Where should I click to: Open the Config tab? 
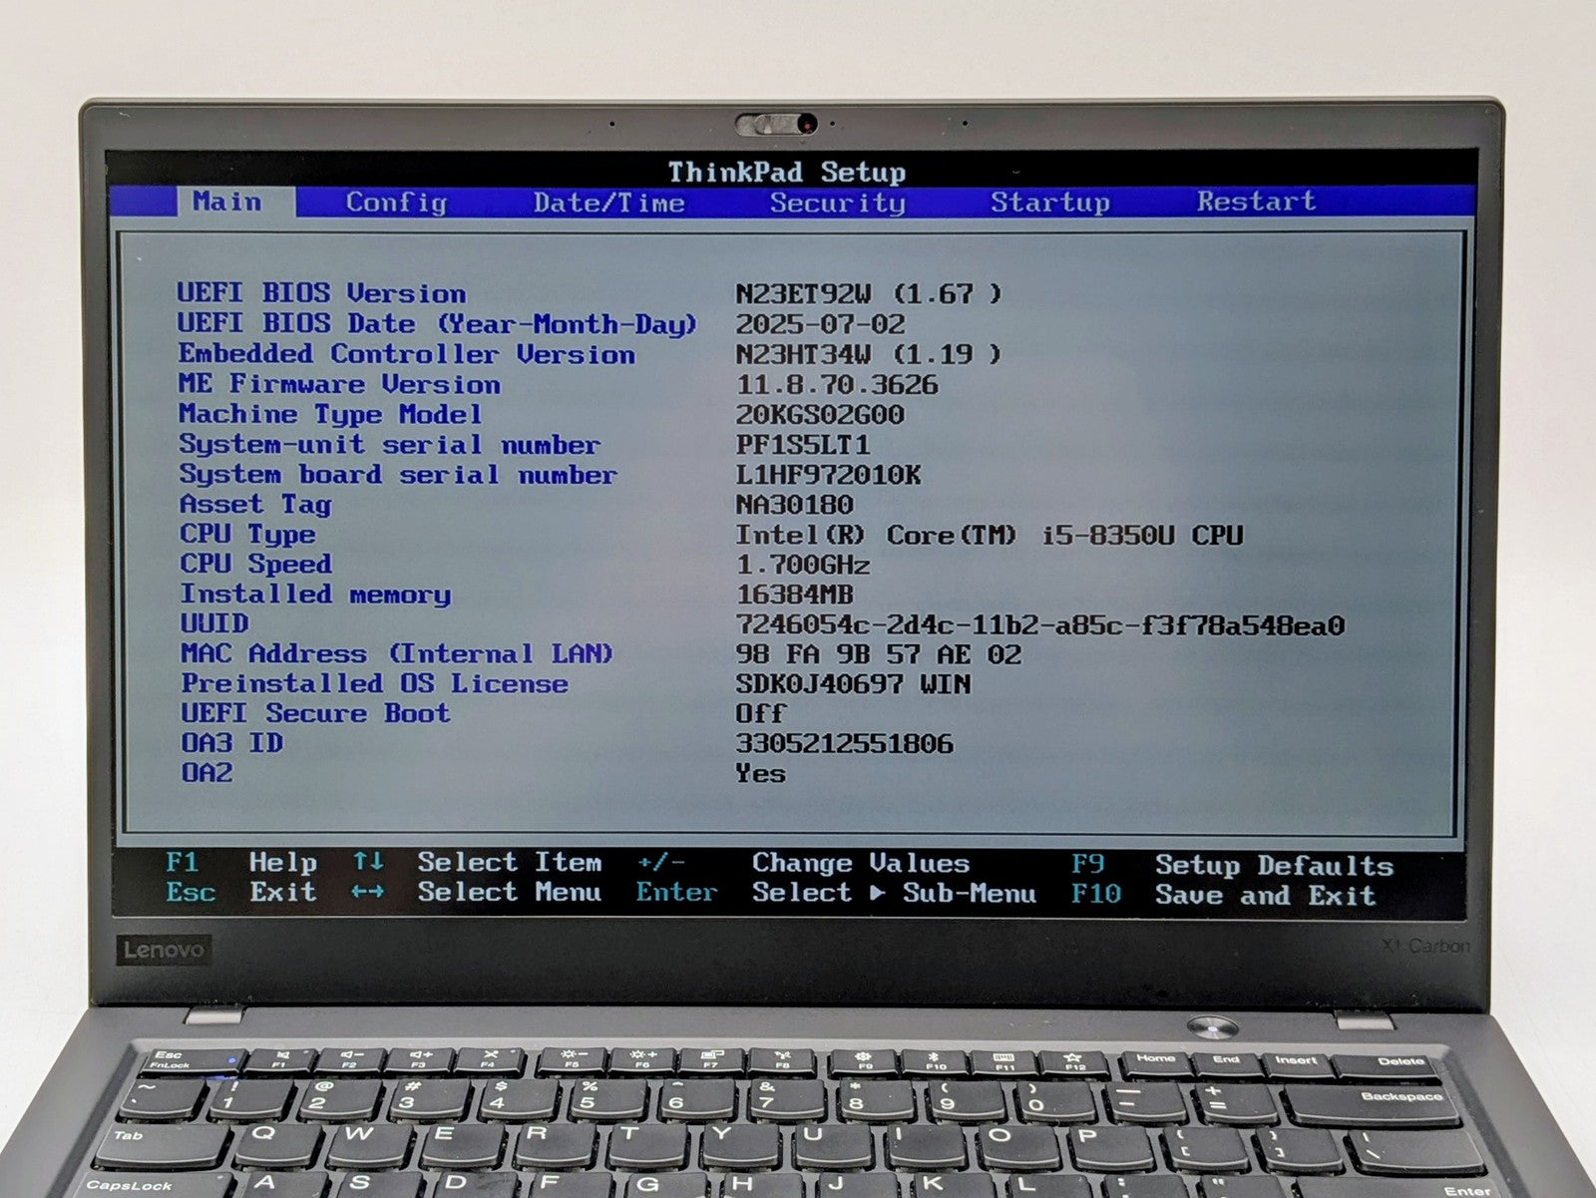pyautogui.click(x=396, y=202)
